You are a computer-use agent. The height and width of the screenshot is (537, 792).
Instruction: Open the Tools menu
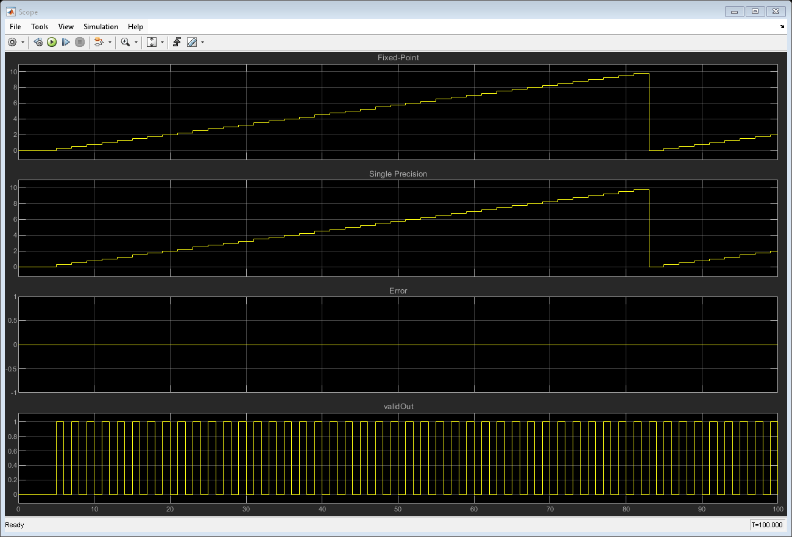pyautogui.click(x=40, y=27)
